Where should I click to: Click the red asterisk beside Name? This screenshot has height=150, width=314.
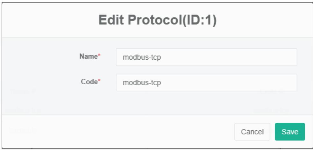[99, 56]
